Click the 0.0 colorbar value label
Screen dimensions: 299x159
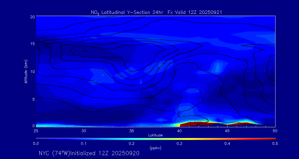click(36, 144)
